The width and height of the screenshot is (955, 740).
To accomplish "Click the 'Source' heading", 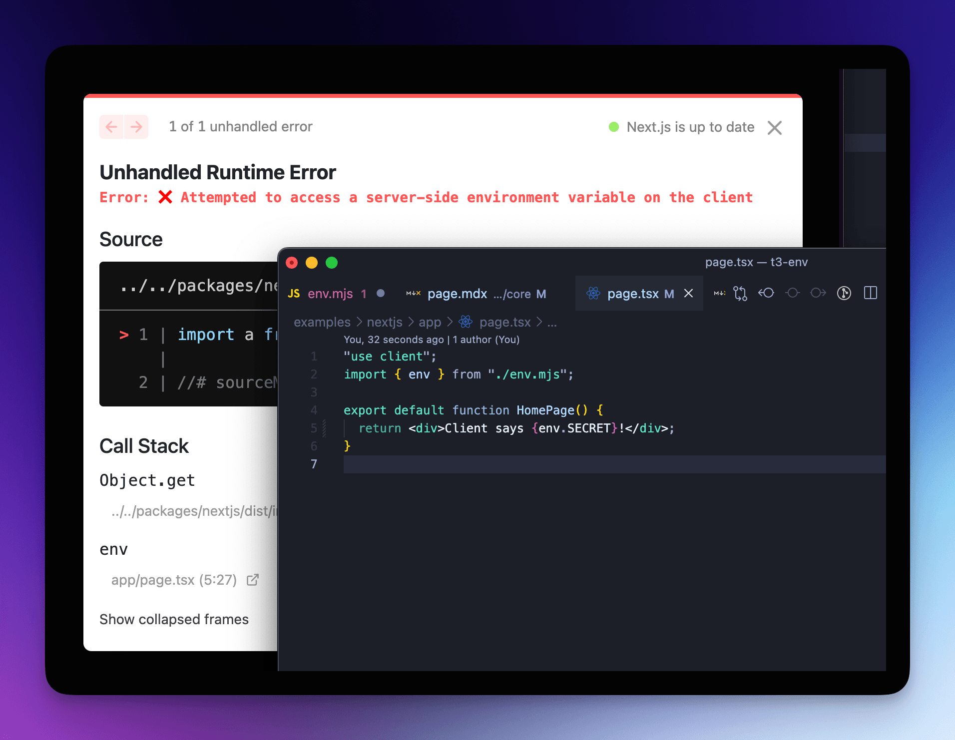I will [x=131, y=239].
